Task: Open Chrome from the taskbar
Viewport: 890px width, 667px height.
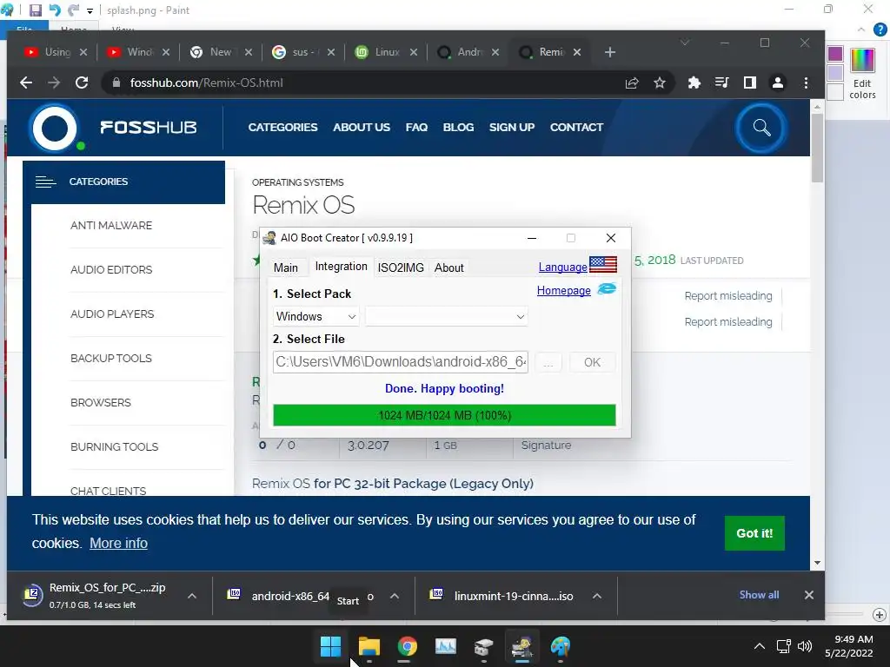Action: [x=407, y=646]
